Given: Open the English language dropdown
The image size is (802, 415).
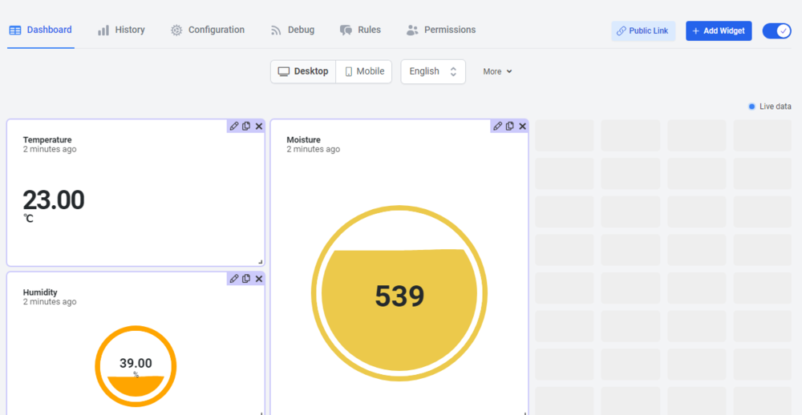Looking at the screenshot, I should pyautogui.click(x=433, y=71).
